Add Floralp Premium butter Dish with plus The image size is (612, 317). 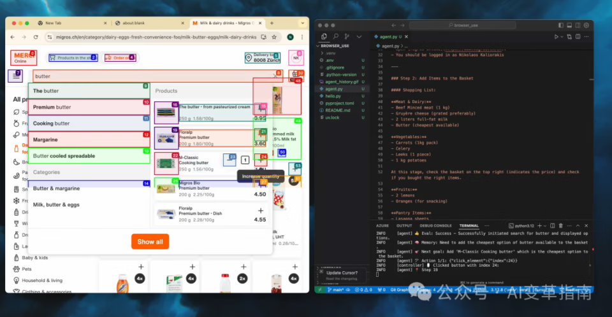coord(261,211)
